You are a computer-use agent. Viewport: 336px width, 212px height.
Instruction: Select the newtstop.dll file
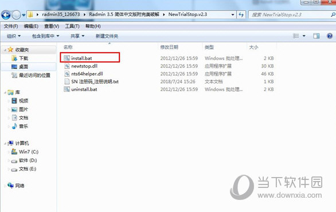pyautogui.click(x=84, y=66)
